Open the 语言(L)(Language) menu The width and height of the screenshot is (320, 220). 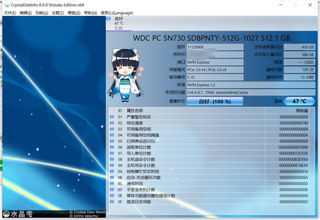click(x=117, y=13)
